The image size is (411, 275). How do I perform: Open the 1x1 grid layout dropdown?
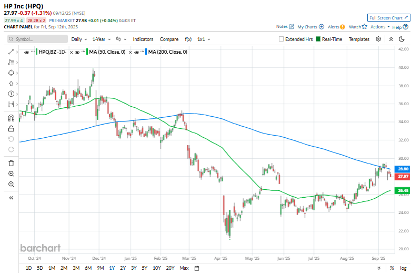pos(204,39)
